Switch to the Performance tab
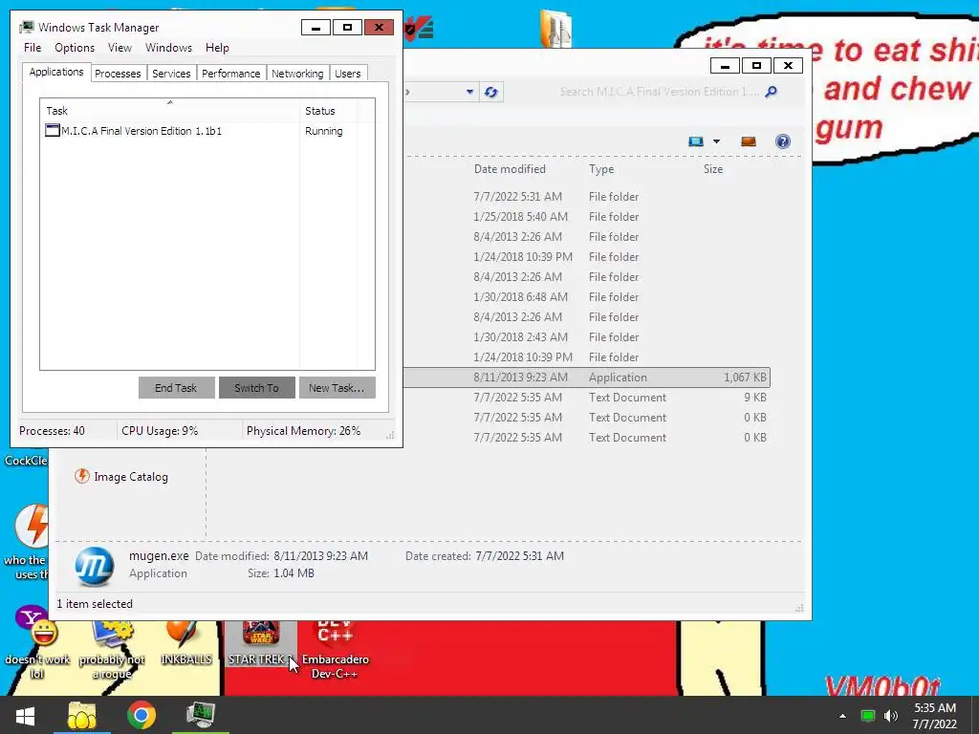The width and height of the screenshot is (979, 734). 230,74
